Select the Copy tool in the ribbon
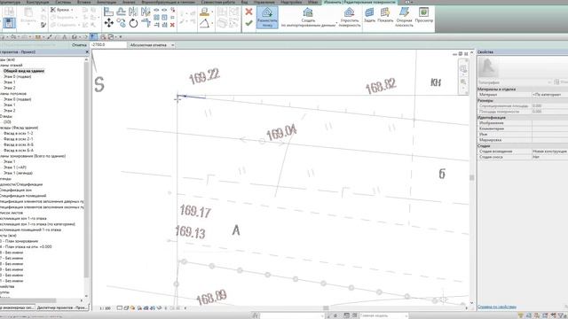Image resolution: width=568 pixels, height=319 pixels. tap(121, 23)
